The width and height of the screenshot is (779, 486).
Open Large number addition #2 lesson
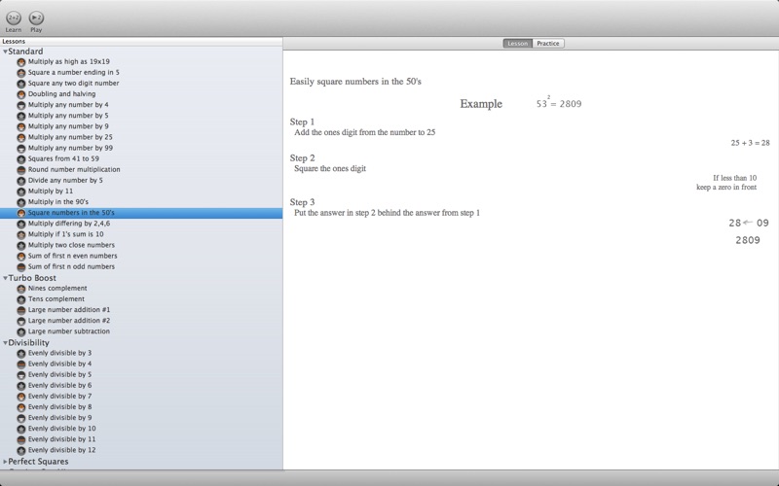click(69, 321)
